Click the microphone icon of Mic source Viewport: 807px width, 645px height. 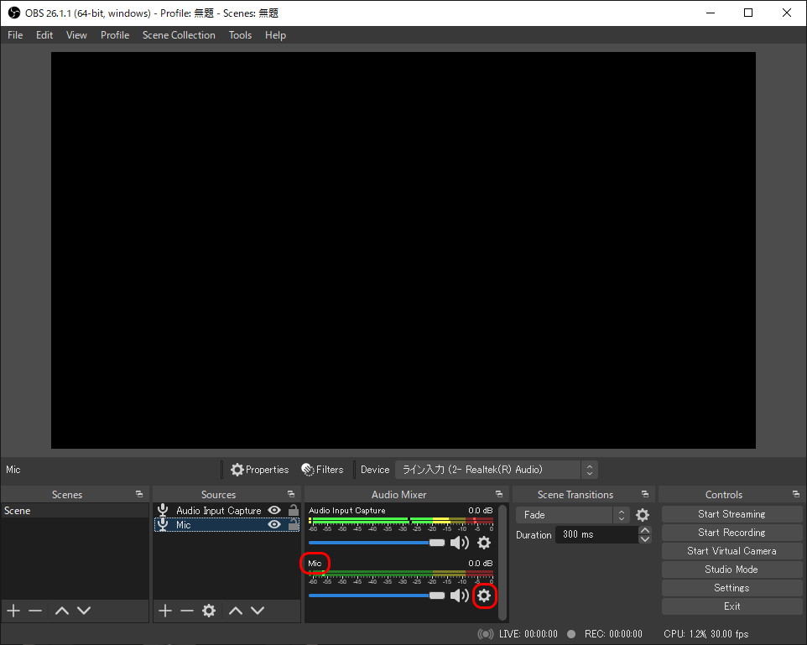click(163, 524)
